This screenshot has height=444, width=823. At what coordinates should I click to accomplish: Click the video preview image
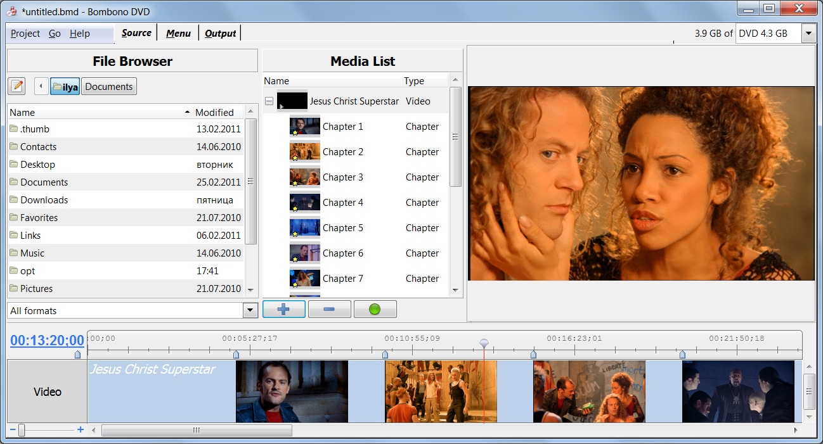point(641,183)
